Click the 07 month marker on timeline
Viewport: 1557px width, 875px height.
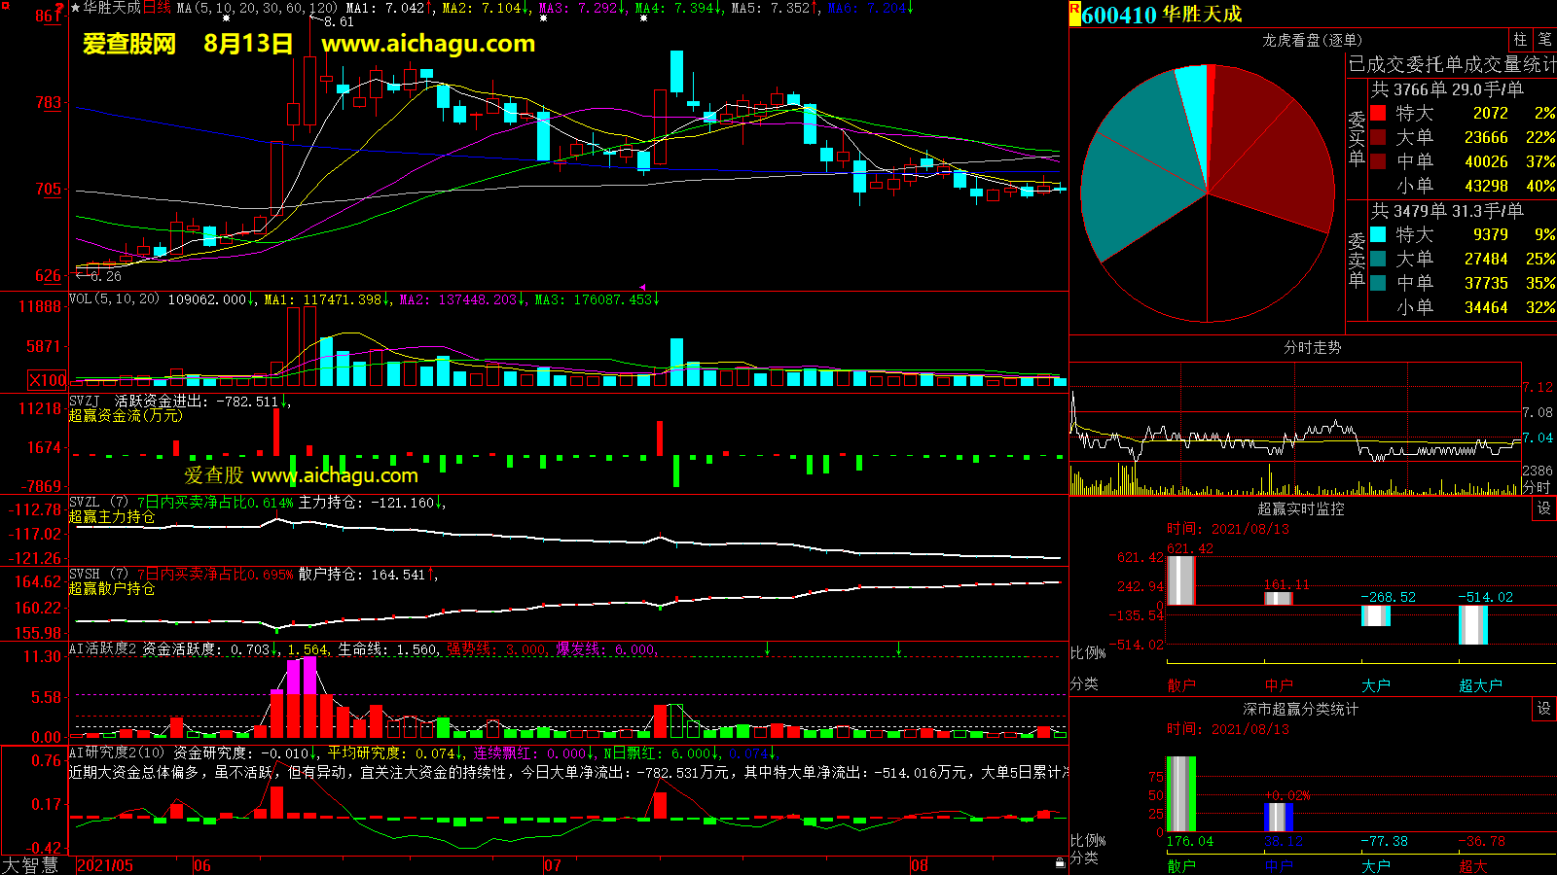click(x=552, y=865)
